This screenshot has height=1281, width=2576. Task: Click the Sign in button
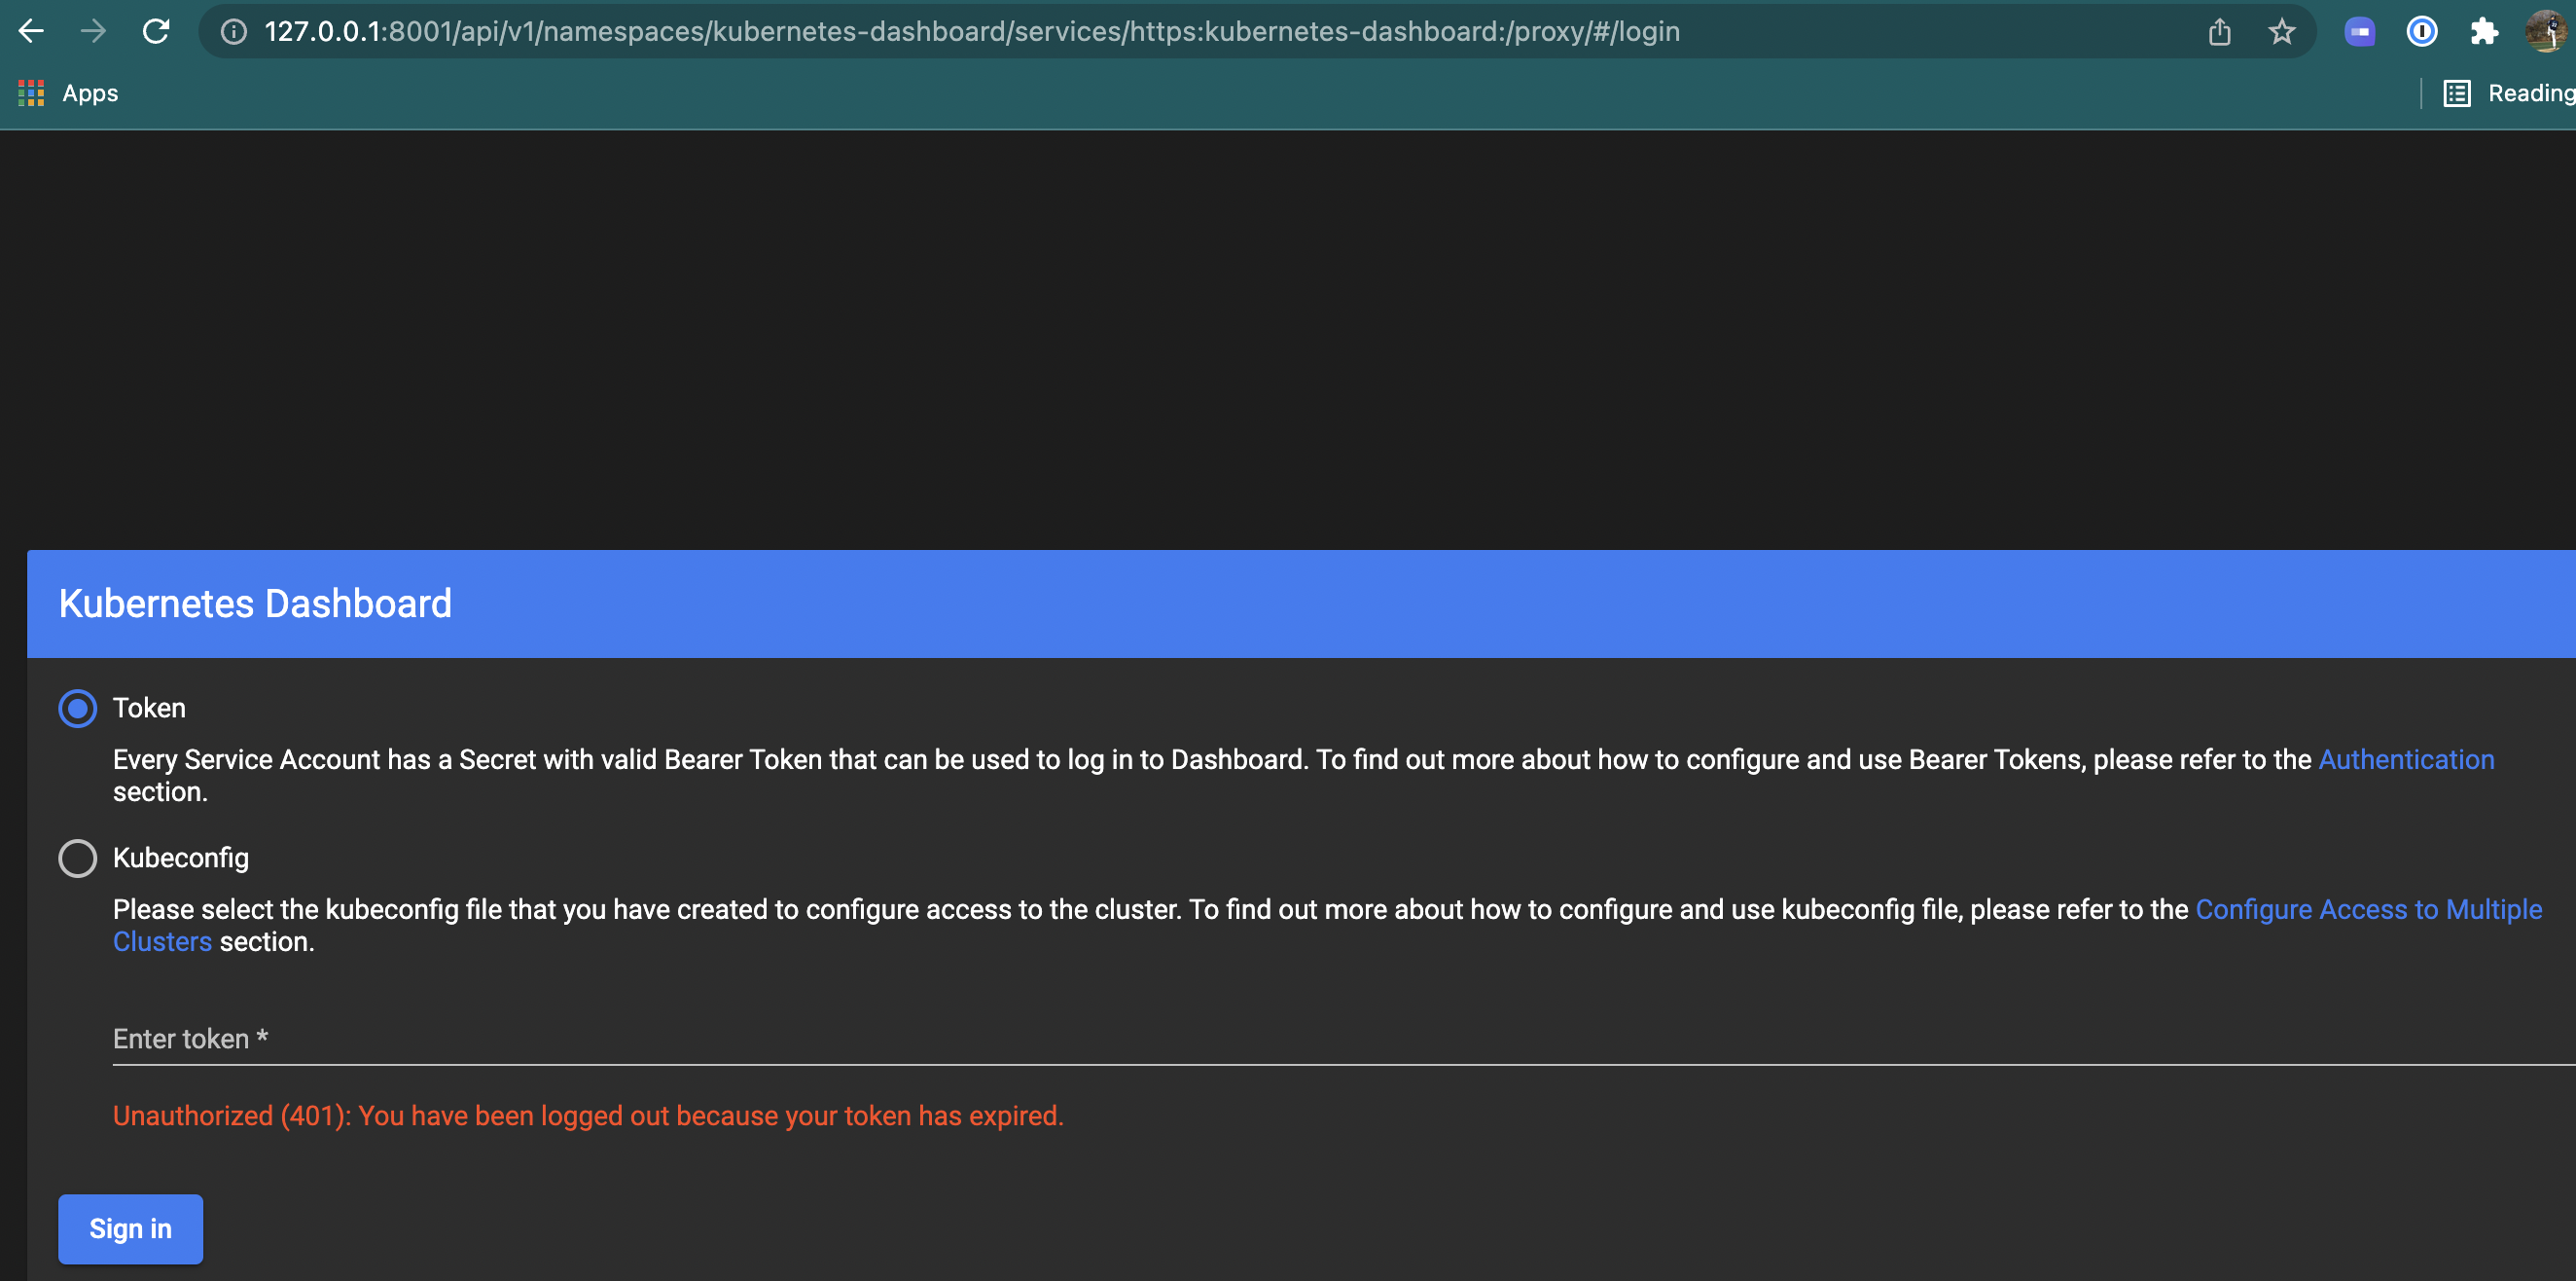(130, 1228)
